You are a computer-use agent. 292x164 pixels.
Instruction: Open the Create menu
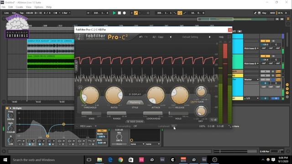point(19,7)
